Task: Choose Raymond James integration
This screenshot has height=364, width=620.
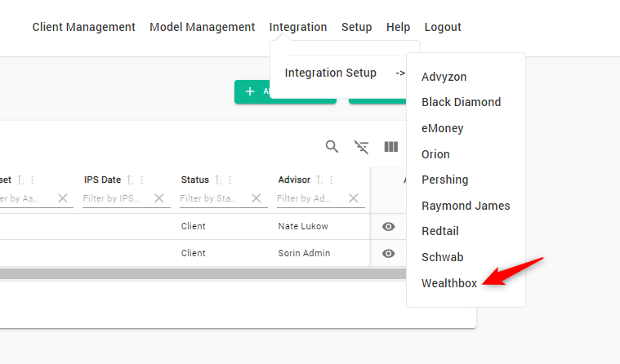Action: (466, 206)
